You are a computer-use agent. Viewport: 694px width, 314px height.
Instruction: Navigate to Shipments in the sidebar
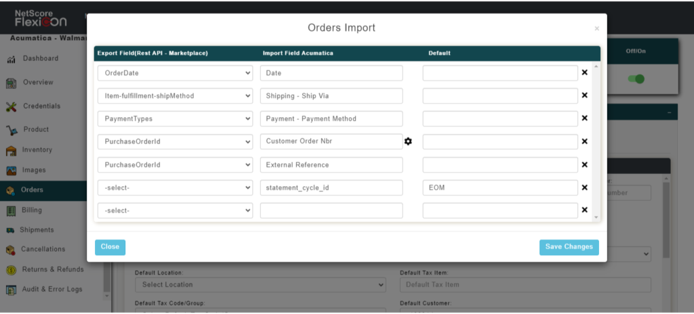tap(42, 230)
